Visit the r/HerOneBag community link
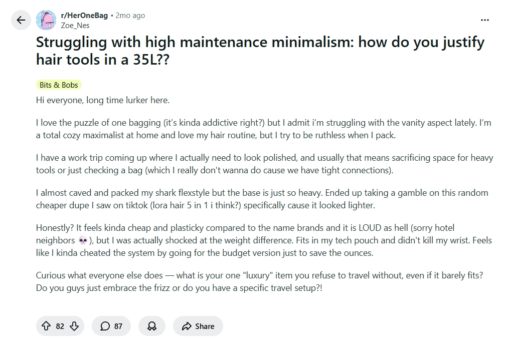Screen dimensions: 509x344 click(84, 16)
